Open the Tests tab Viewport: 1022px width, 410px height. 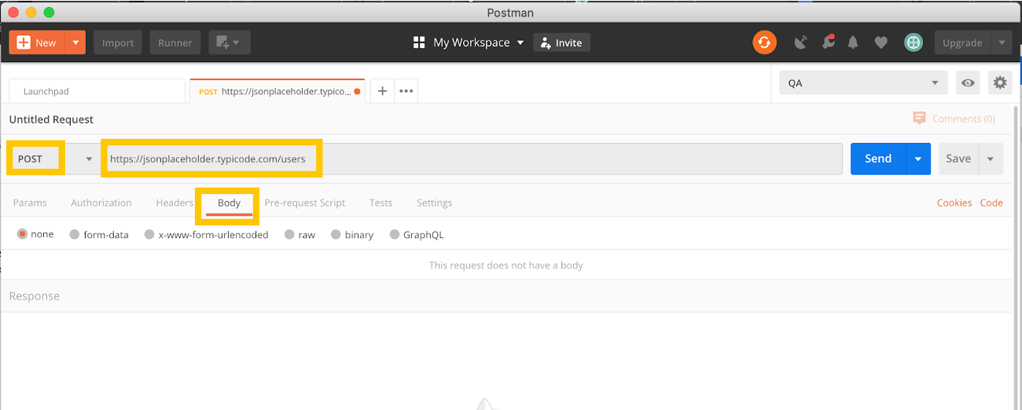click(380, 203)
